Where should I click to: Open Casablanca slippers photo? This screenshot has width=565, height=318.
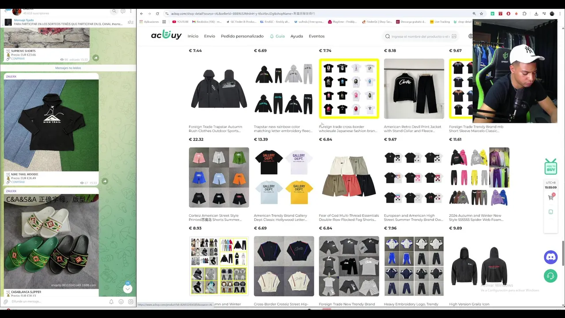click(x=51, y=241)
